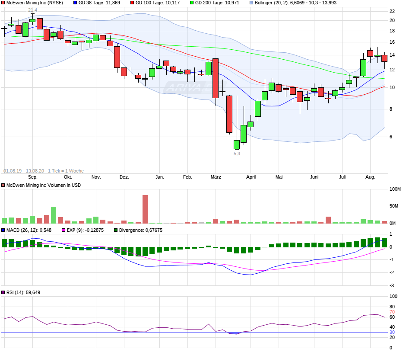Click the Juni month axis label
406x352 pixels.
click(314, 177)
